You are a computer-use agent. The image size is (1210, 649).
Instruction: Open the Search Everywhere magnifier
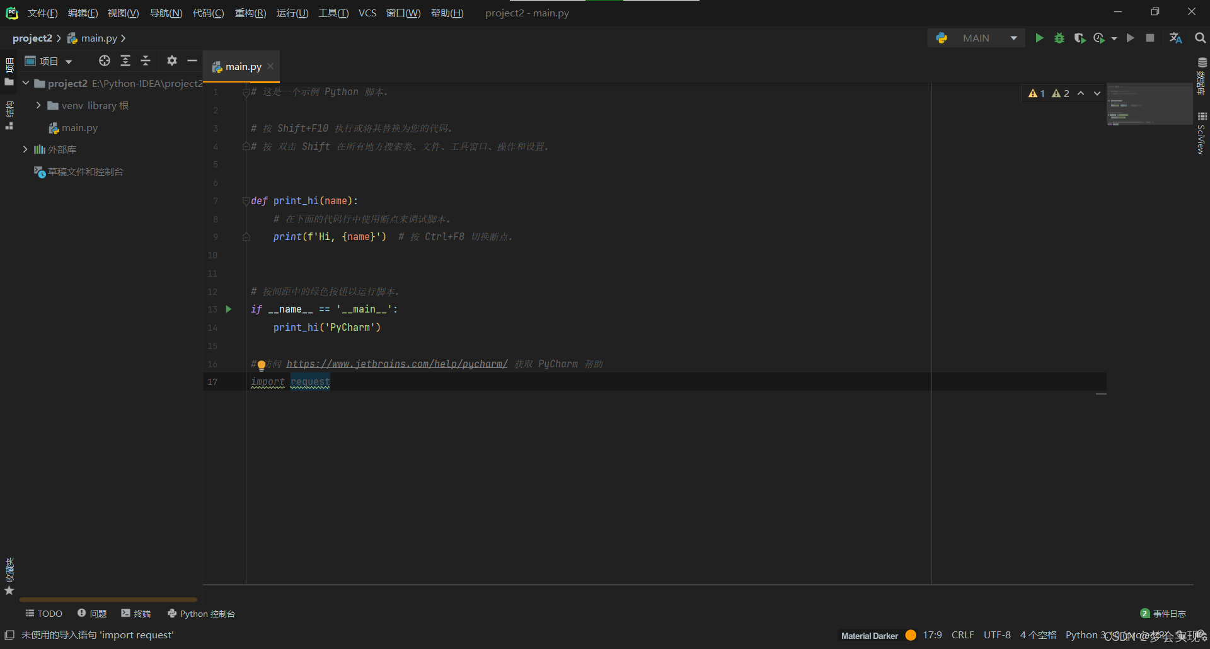(x=1201, y=38)
